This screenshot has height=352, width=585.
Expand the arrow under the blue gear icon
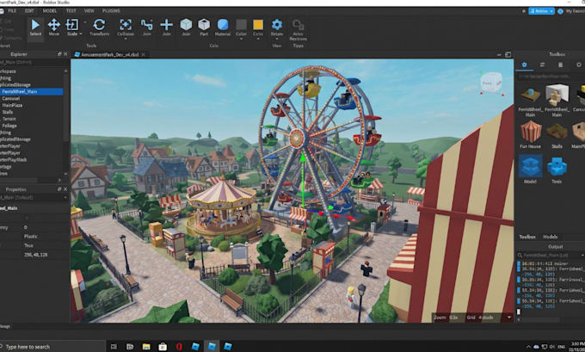coord(277,39)
